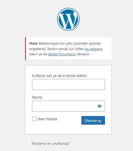This screenshot has width=133, height=151.
Task: Click the Kullanıcı adı ya da e-posta adresi label
Action: [59, 76]
